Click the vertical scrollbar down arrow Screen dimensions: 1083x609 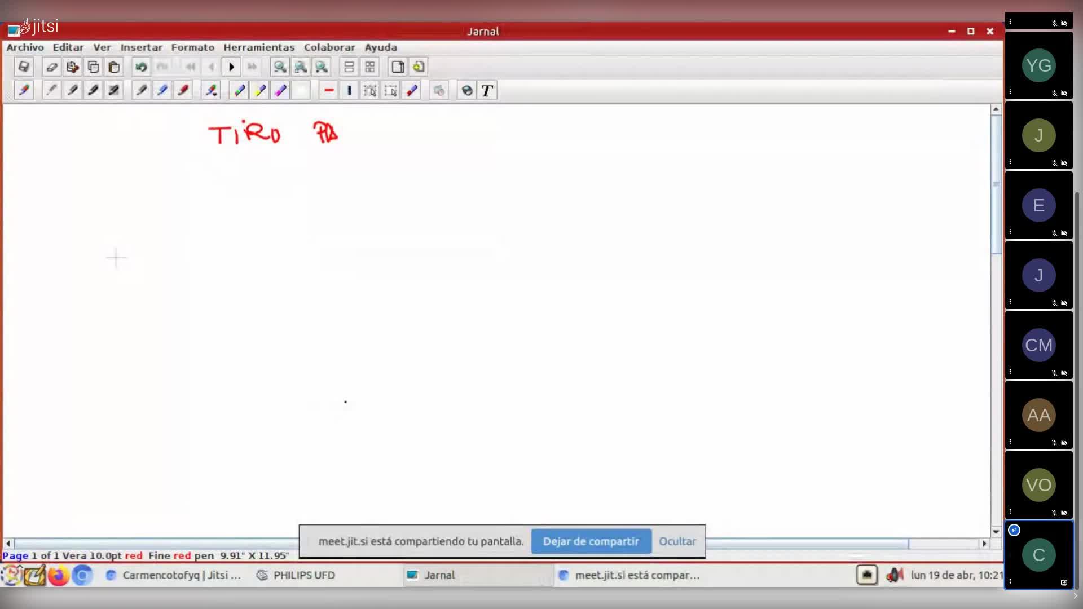click(996, 531)
